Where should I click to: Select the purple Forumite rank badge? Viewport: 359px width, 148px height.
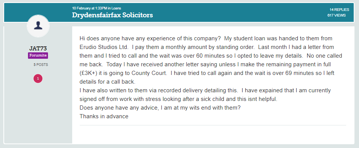point(38,55)
